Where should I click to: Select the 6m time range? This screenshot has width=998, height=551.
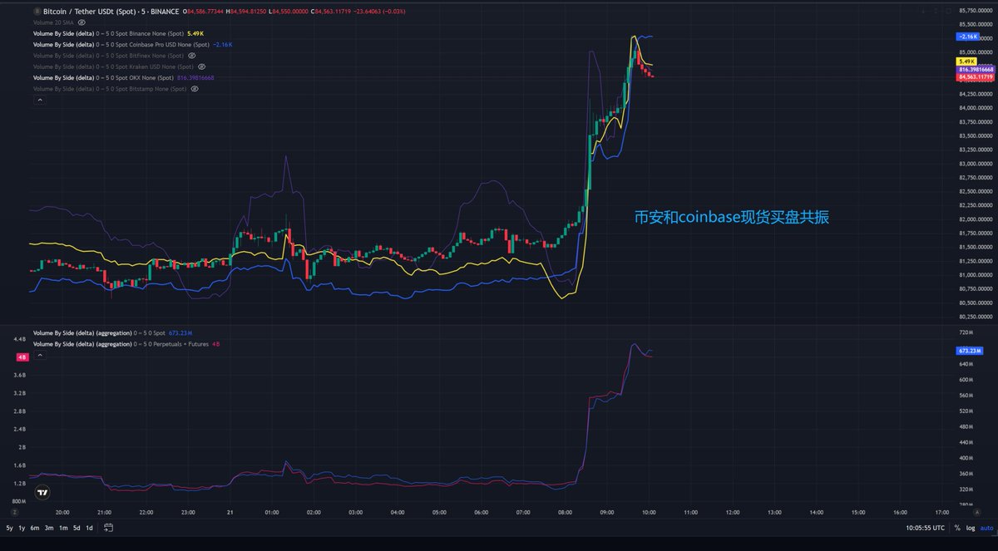tap(35, 528)
